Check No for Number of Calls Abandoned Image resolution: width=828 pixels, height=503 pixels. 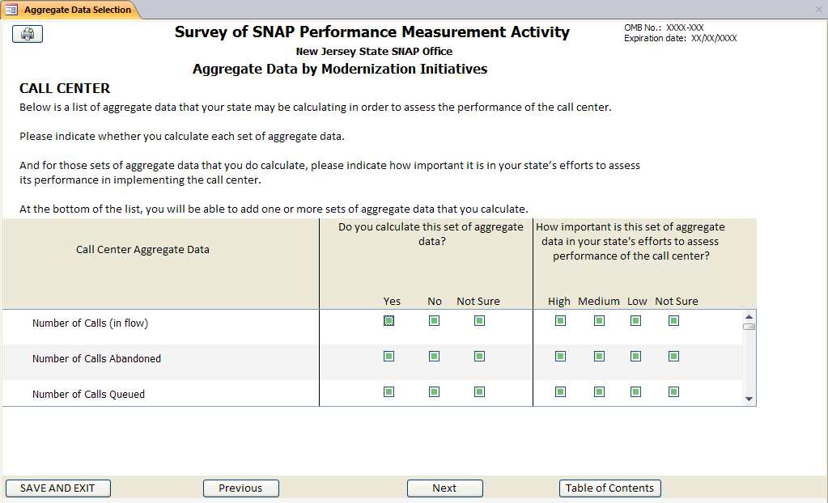click(x=435, y=357)
